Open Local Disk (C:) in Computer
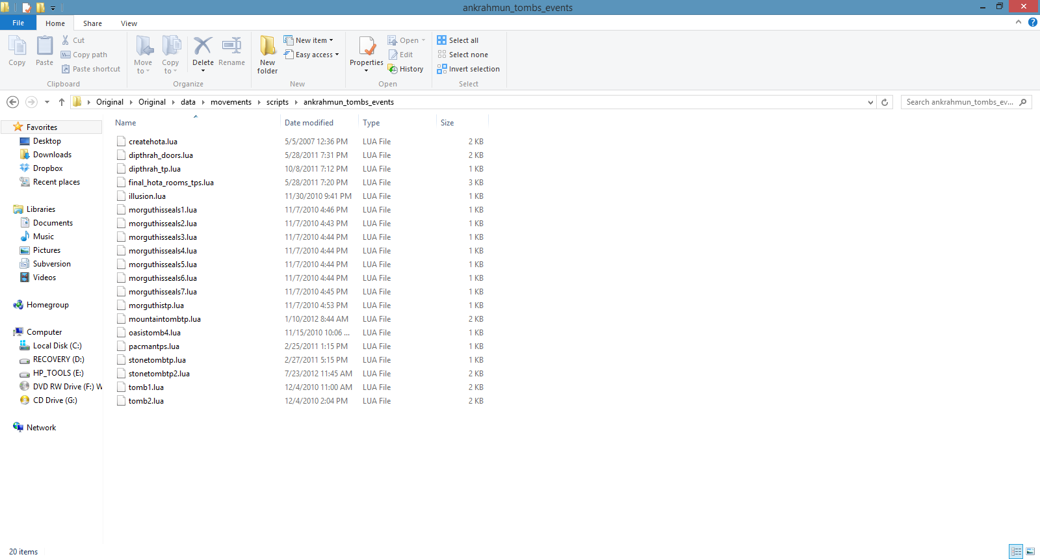The height and width of the screenshot is (559, 1040). tap(57, 346)
